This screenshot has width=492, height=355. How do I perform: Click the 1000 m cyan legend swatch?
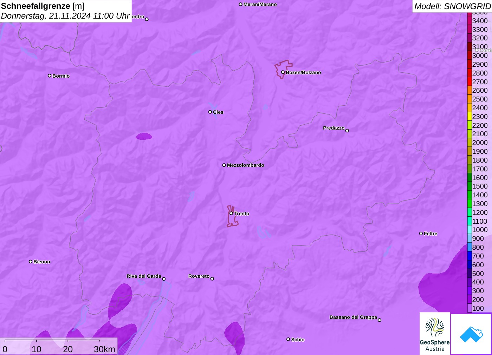pyautogui.click(x=470, y=230)
